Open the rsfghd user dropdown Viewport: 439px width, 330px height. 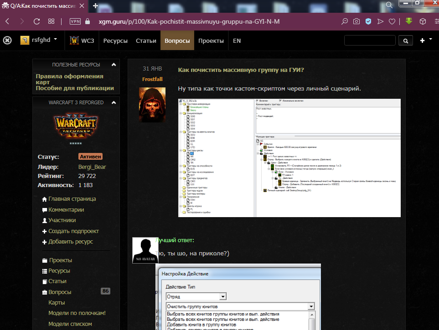[x=39, y=40]
